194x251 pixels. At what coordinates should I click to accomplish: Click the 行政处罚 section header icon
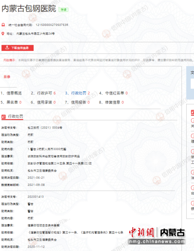[x=3, y=117]
